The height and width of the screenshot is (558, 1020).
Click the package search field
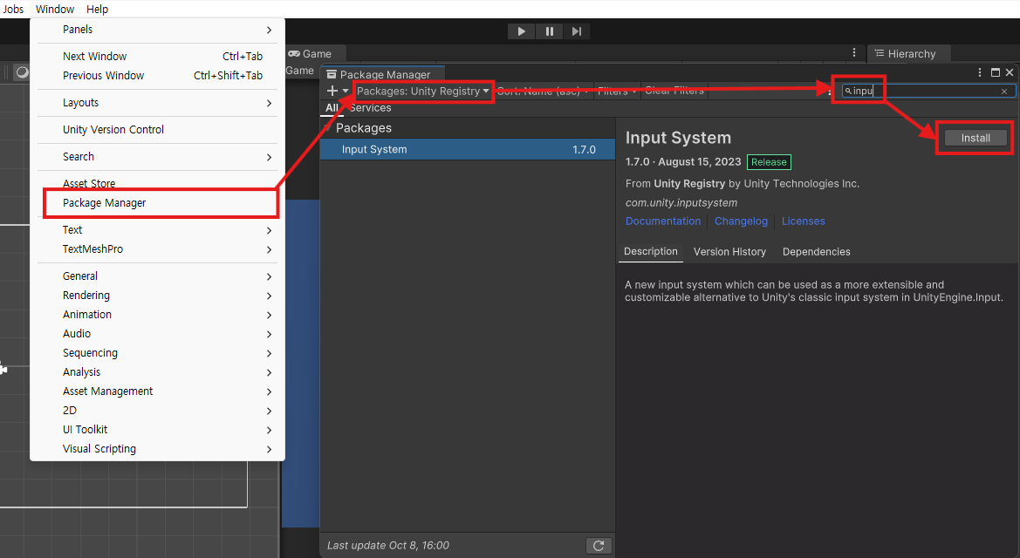927,91
